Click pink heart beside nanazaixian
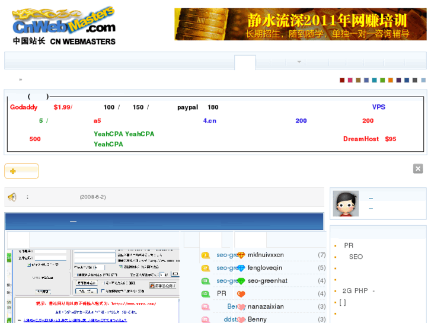This screenshot has height=323, width=431. pyautogui.click(x=241, y=307)
